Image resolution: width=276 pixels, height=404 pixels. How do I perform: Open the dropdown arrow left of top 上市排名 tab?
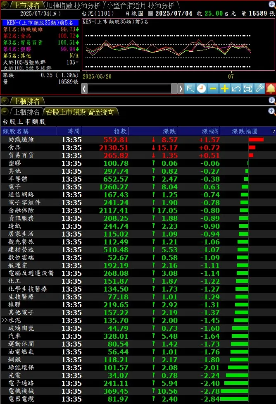click(x=5, y=5)
